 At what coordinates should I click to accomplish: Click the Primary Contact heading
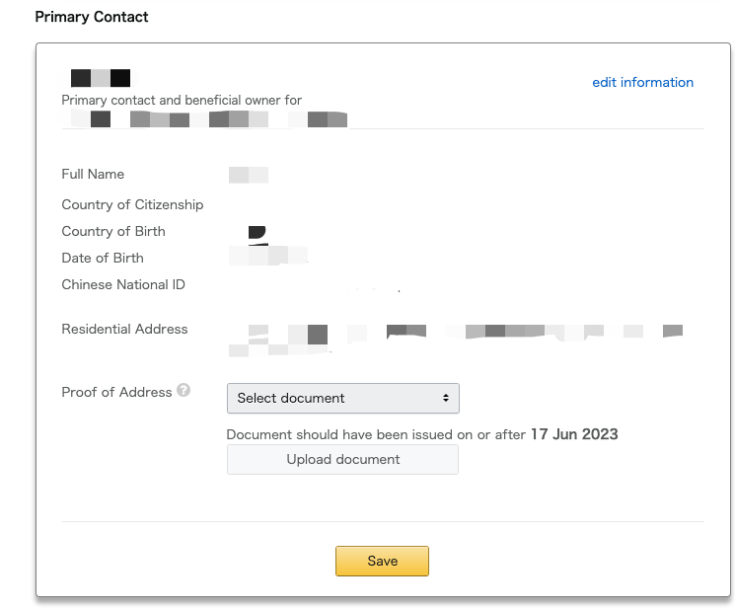92,17
